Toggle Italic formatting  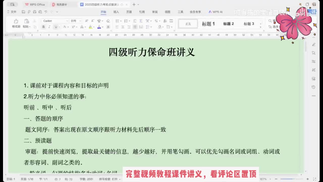point(49,27)
